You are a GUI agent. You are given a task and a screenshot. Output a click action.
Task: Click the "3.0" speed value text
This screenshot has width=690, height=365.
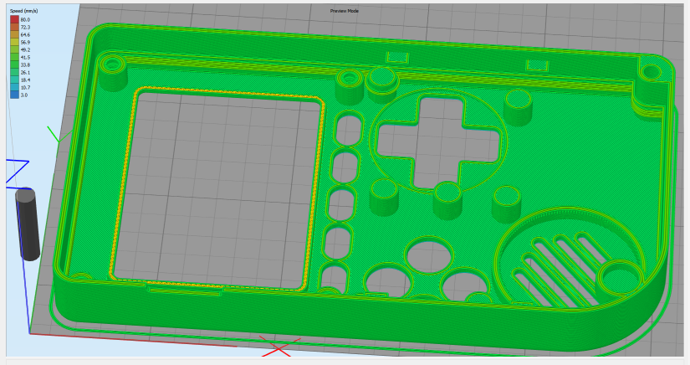point(23,95)
